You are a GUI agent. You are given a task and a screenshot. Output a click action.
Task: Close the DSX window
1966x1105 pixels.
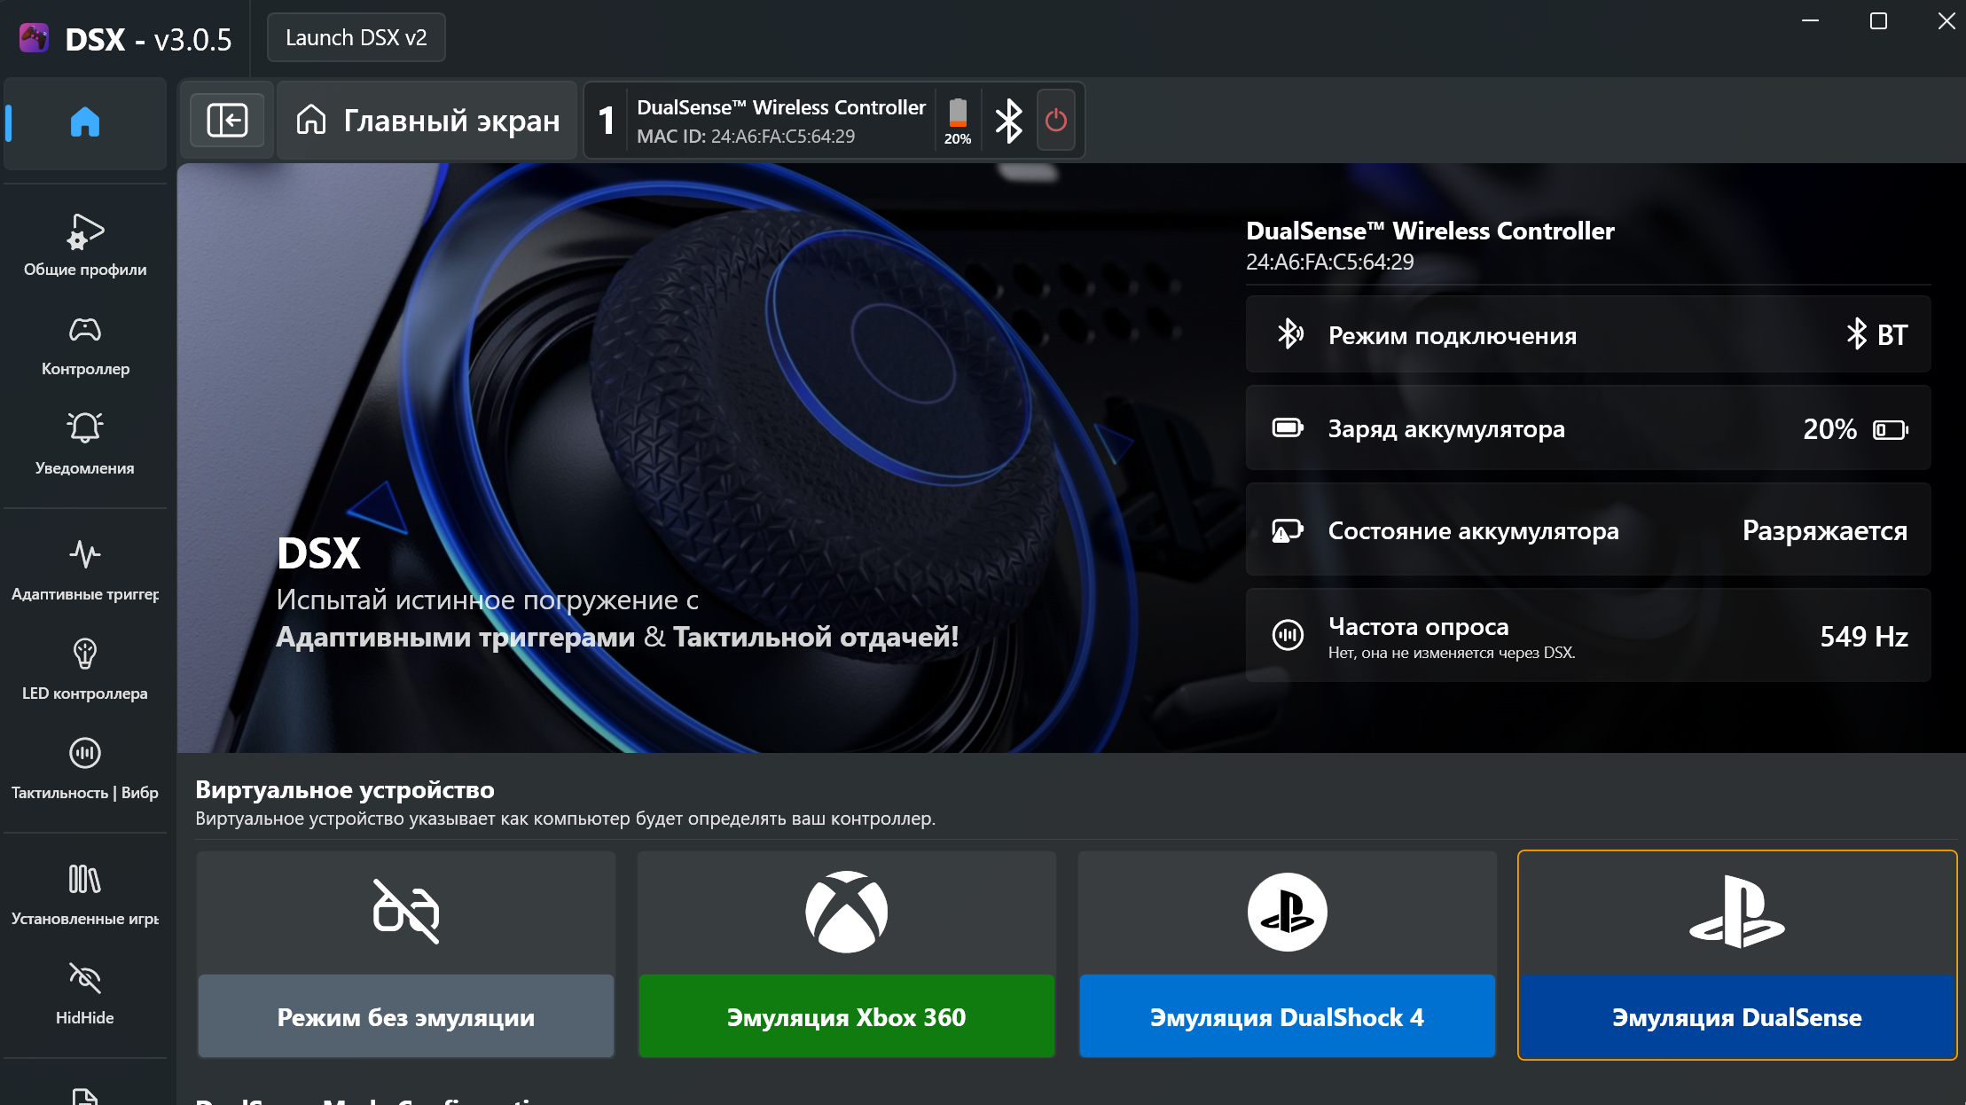click(x=1946, y=21)
